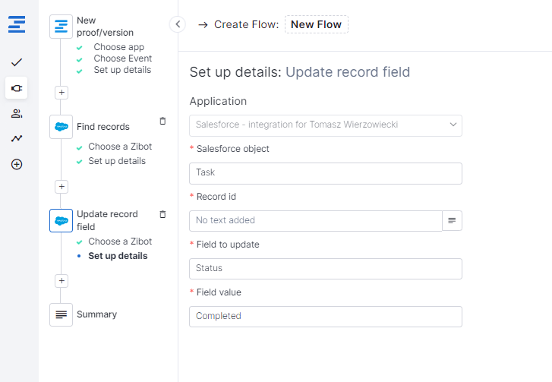
Task: Open Set up details under Find records
Action: pyautogui.click(x=117, y=161)
